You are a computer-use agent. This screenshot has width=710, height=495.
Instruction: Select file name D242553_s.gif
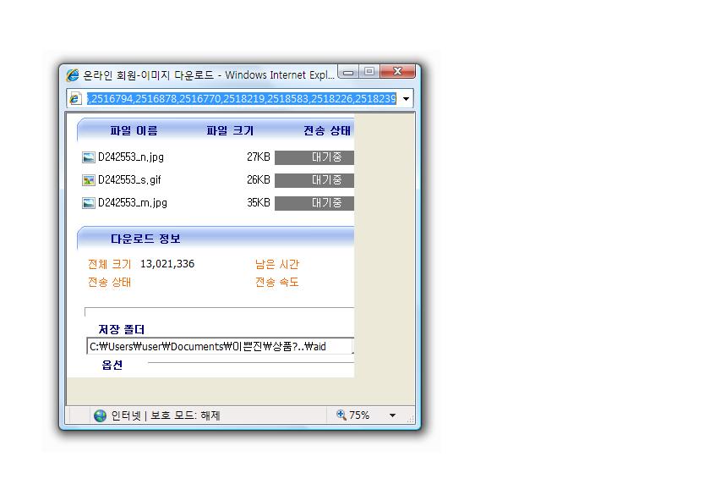(129, 180)
